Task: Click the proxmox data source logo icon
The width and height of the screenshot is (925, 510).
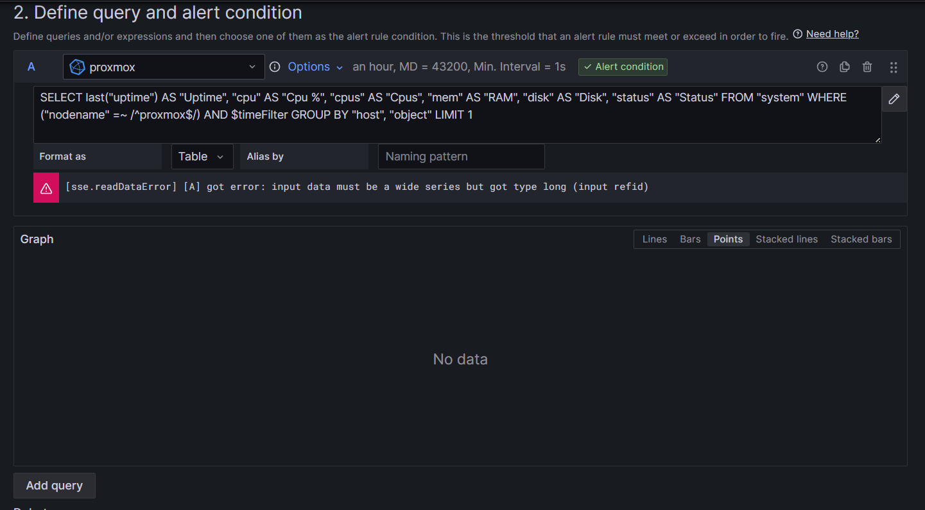Action: 78,67
